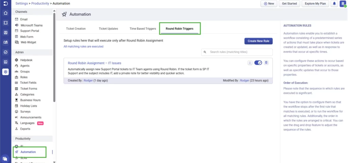
Task: Open the Reports chart icon in left rail
Action: point(5,62)
